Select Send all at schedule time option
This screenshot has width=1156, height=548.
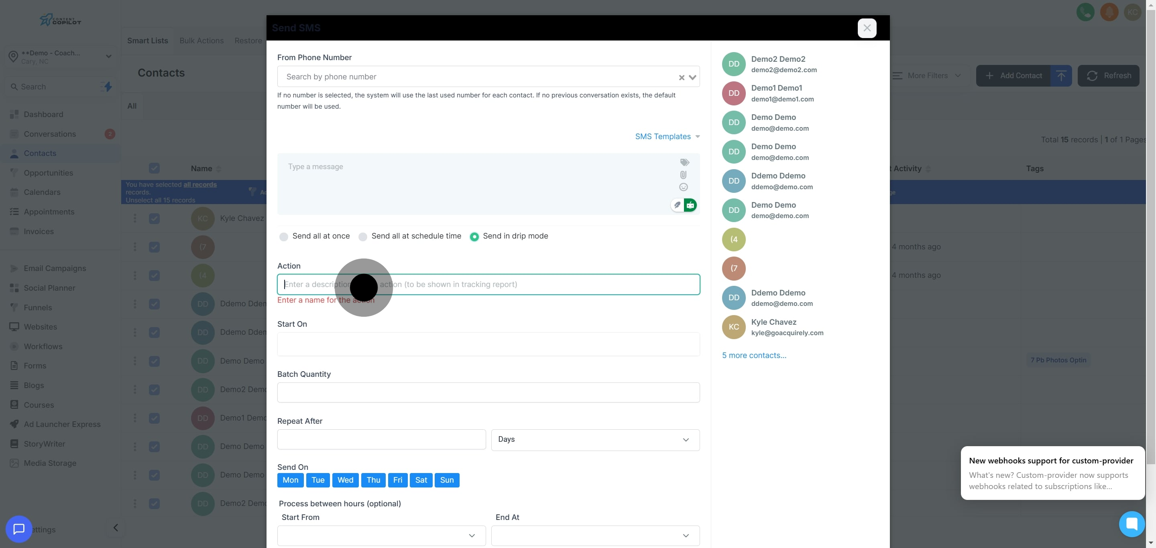[362, 237]
